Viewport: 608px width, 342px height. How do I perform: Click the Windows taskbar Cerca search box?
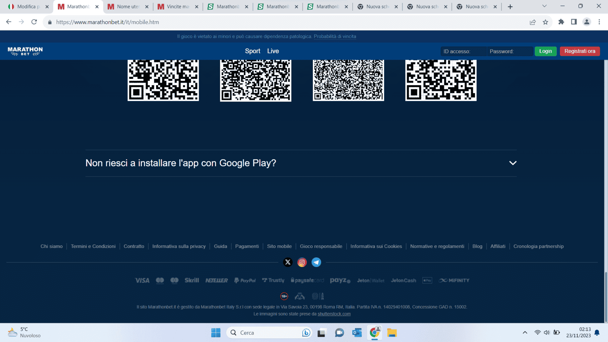269,333
